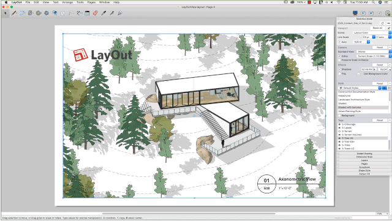Viewport: 392px width, 221px height.
Task: Switch styles to list view icon
Action: click(x=385, y=88)
